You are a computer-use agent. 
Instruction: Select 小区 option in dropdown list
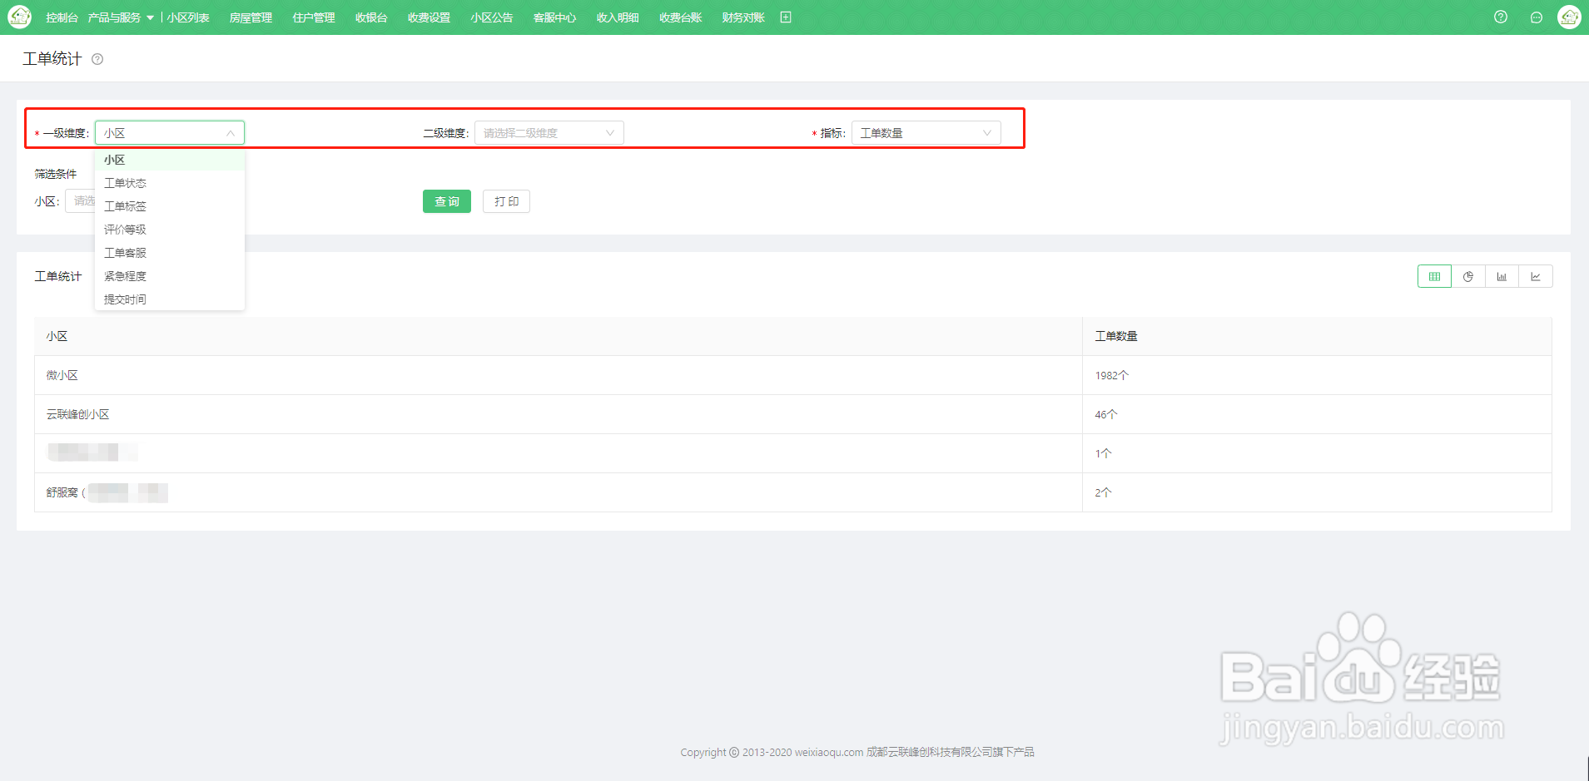(170, 160)
